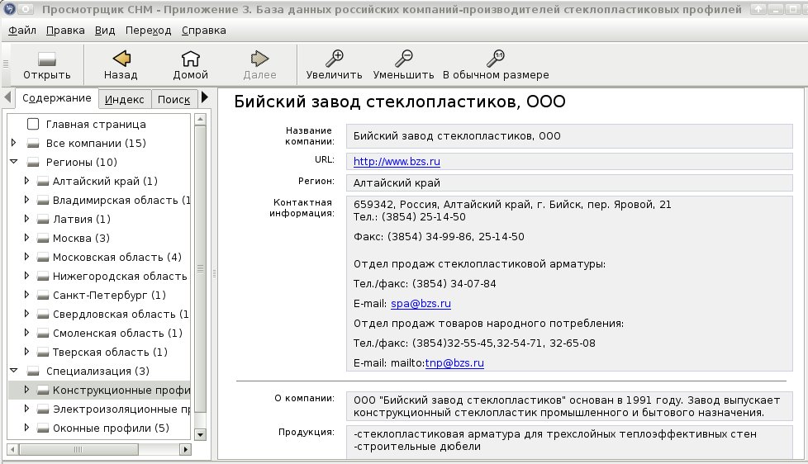Click the toolbar drag handle grip

point(6,64)
